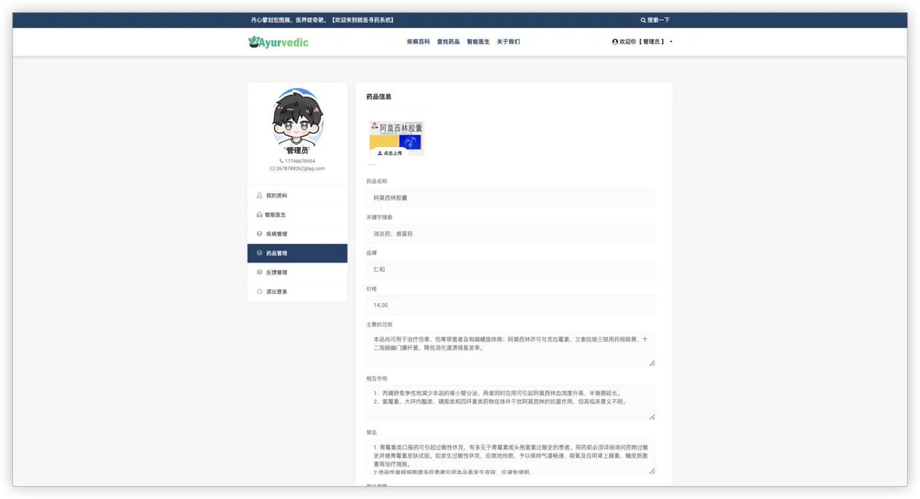
Task: Click the 禁忌 textarea resize handle
Action: point(652,471)
